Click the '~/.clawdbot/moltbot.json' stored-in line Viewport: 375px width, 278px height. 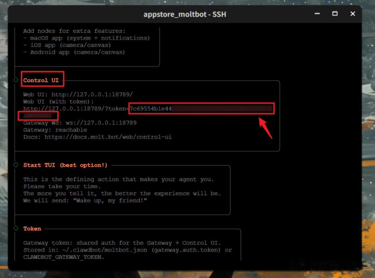[128, 250]
